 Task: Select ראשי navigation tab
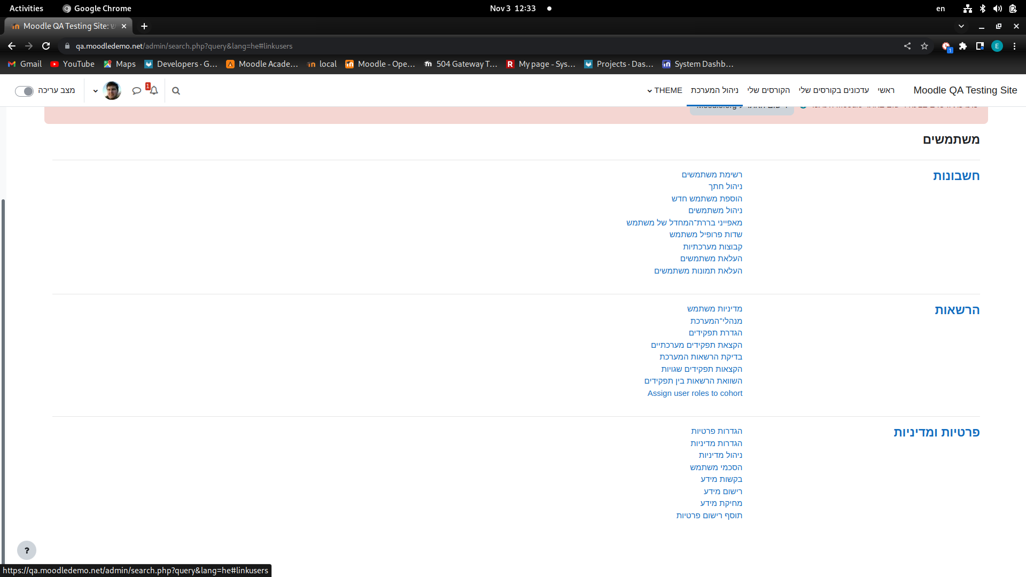pyautogui.click(x=886, y=90)
